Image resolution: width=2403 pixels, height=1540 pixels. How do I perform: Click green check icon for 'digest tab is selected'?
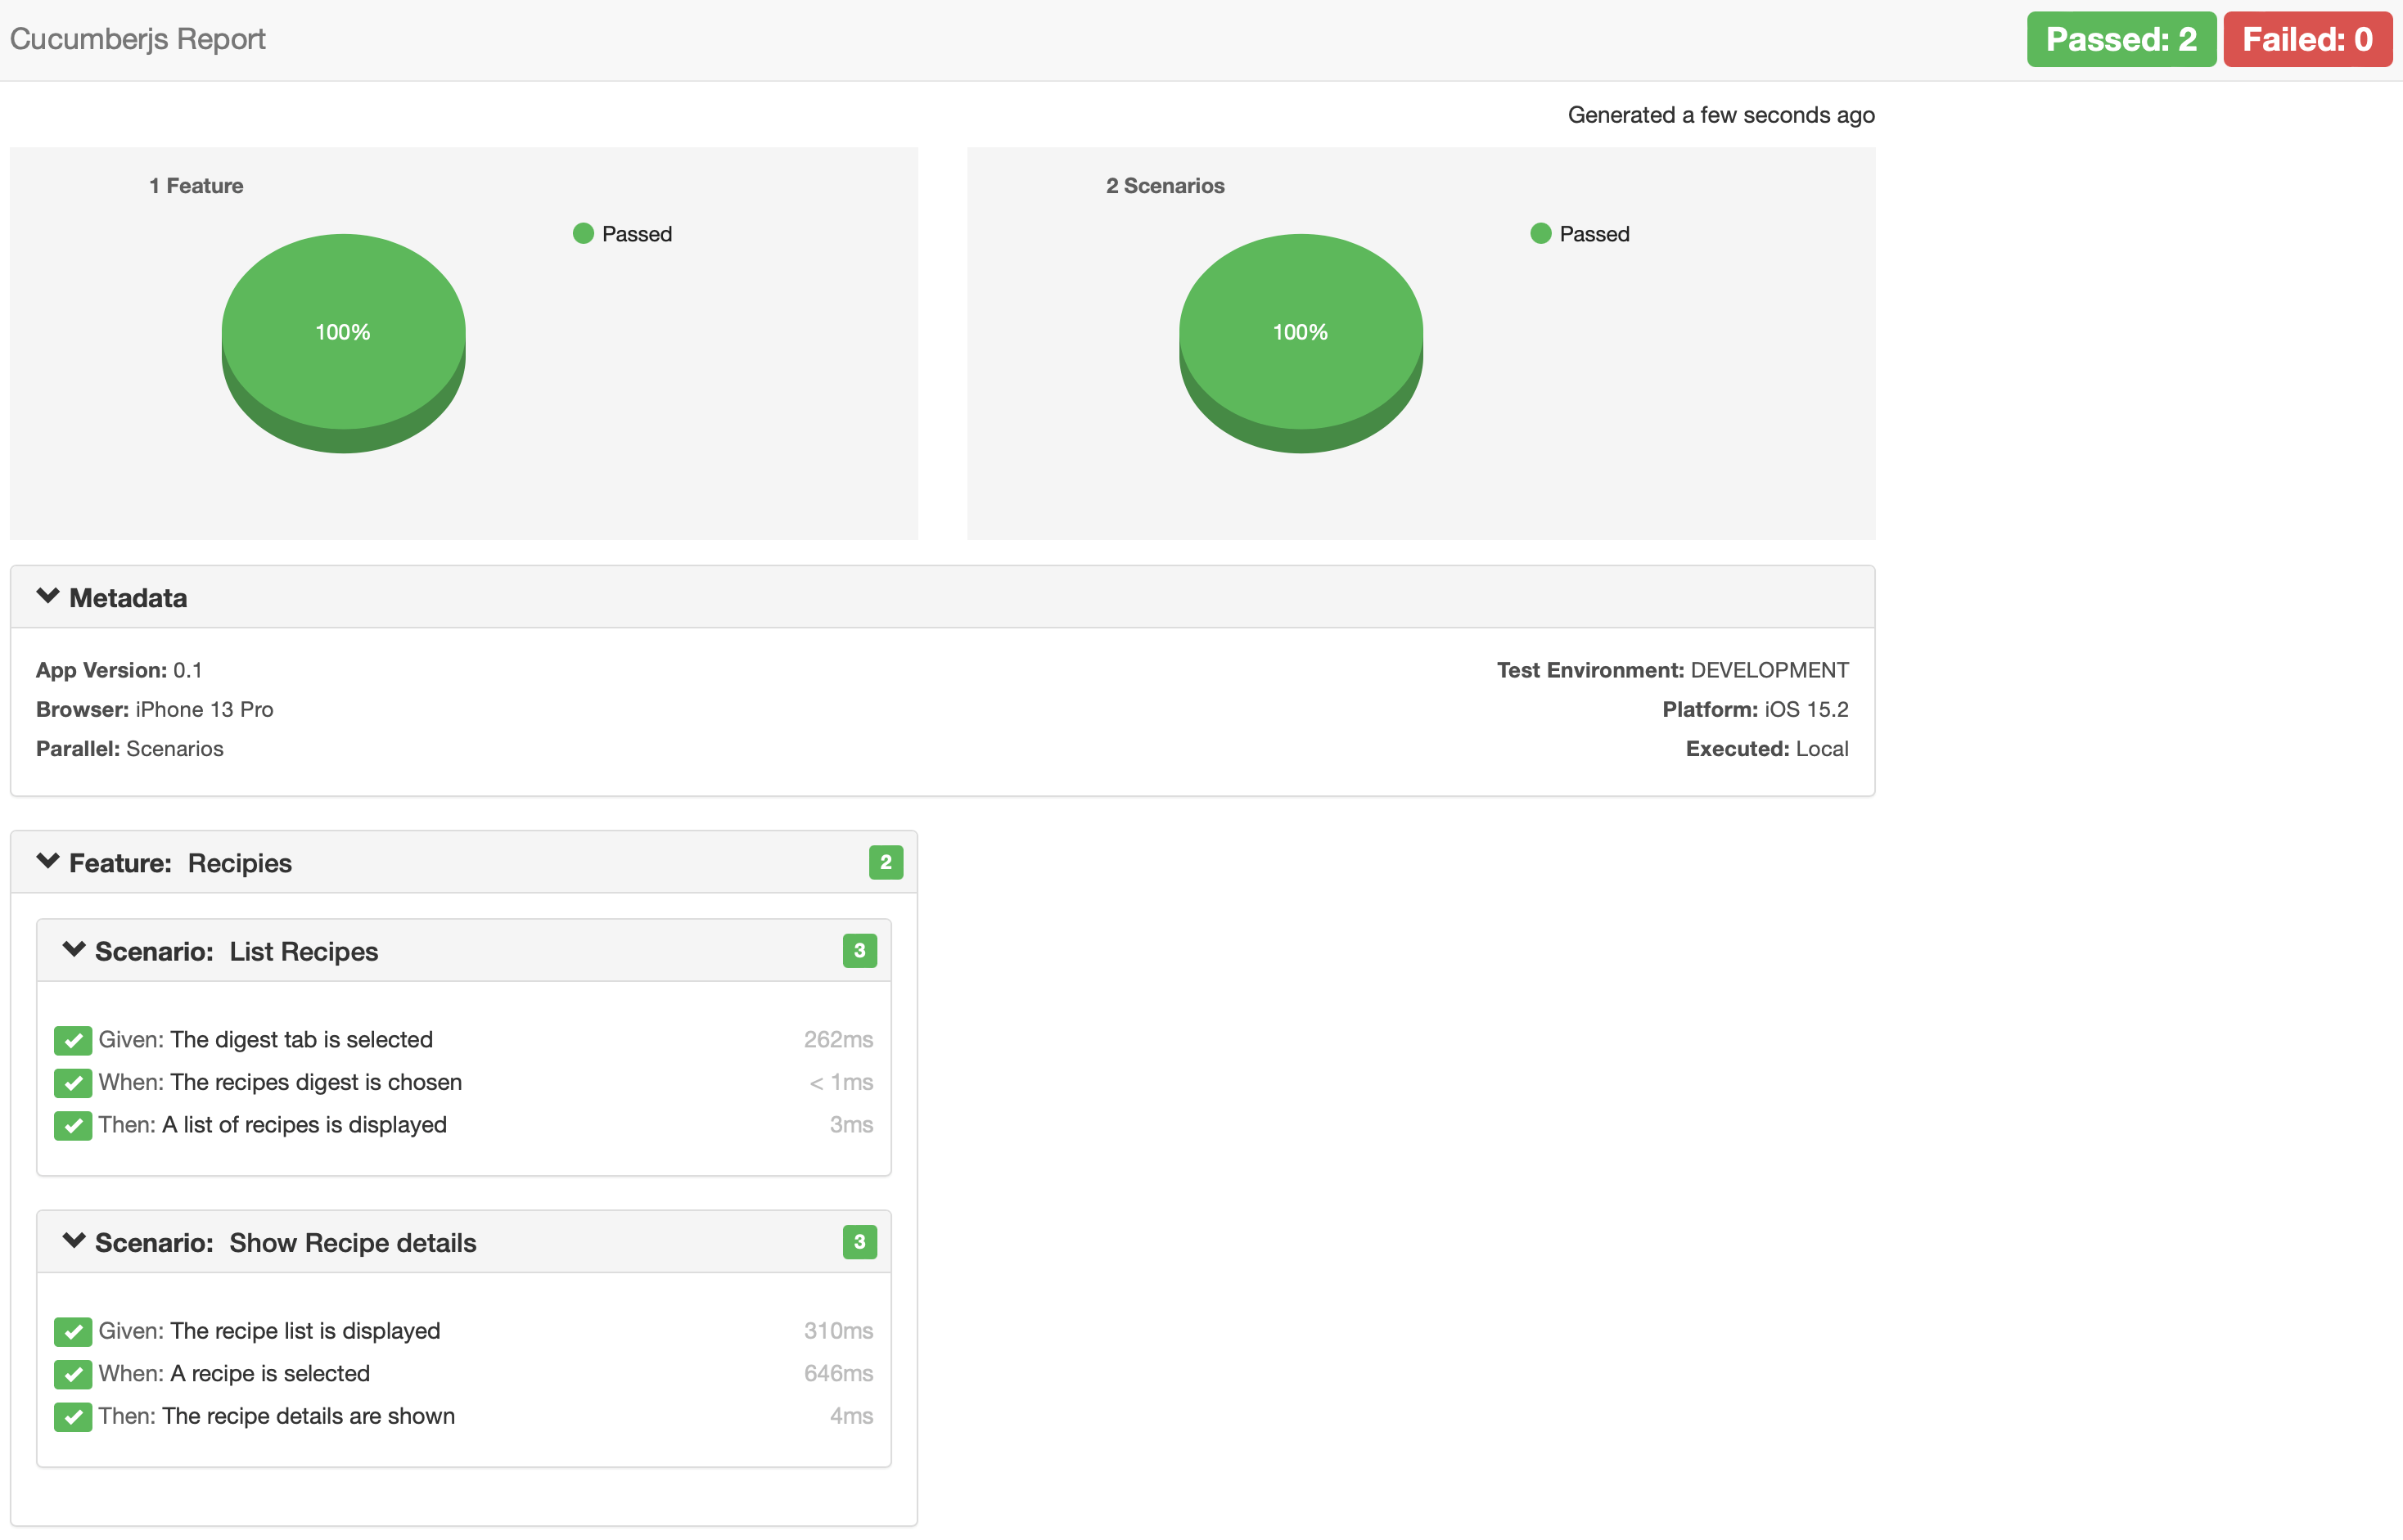pos(72,1040)
